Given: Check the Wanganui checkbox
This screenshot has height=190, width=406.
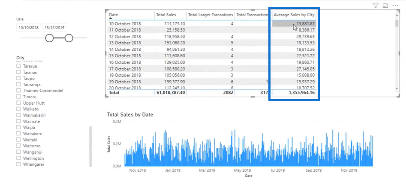Looking at the screenshot, I should coord(18,152).
